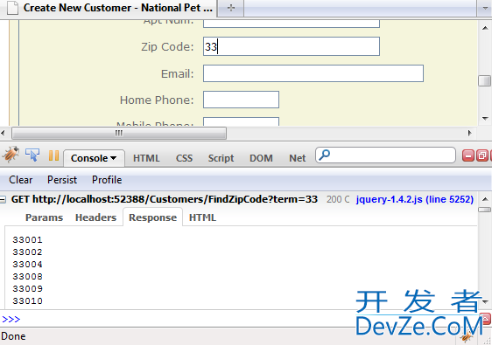Screen dimensions: 492x345
Task: Click the Firebug bug icon in the toolbar
Action: 11,155
